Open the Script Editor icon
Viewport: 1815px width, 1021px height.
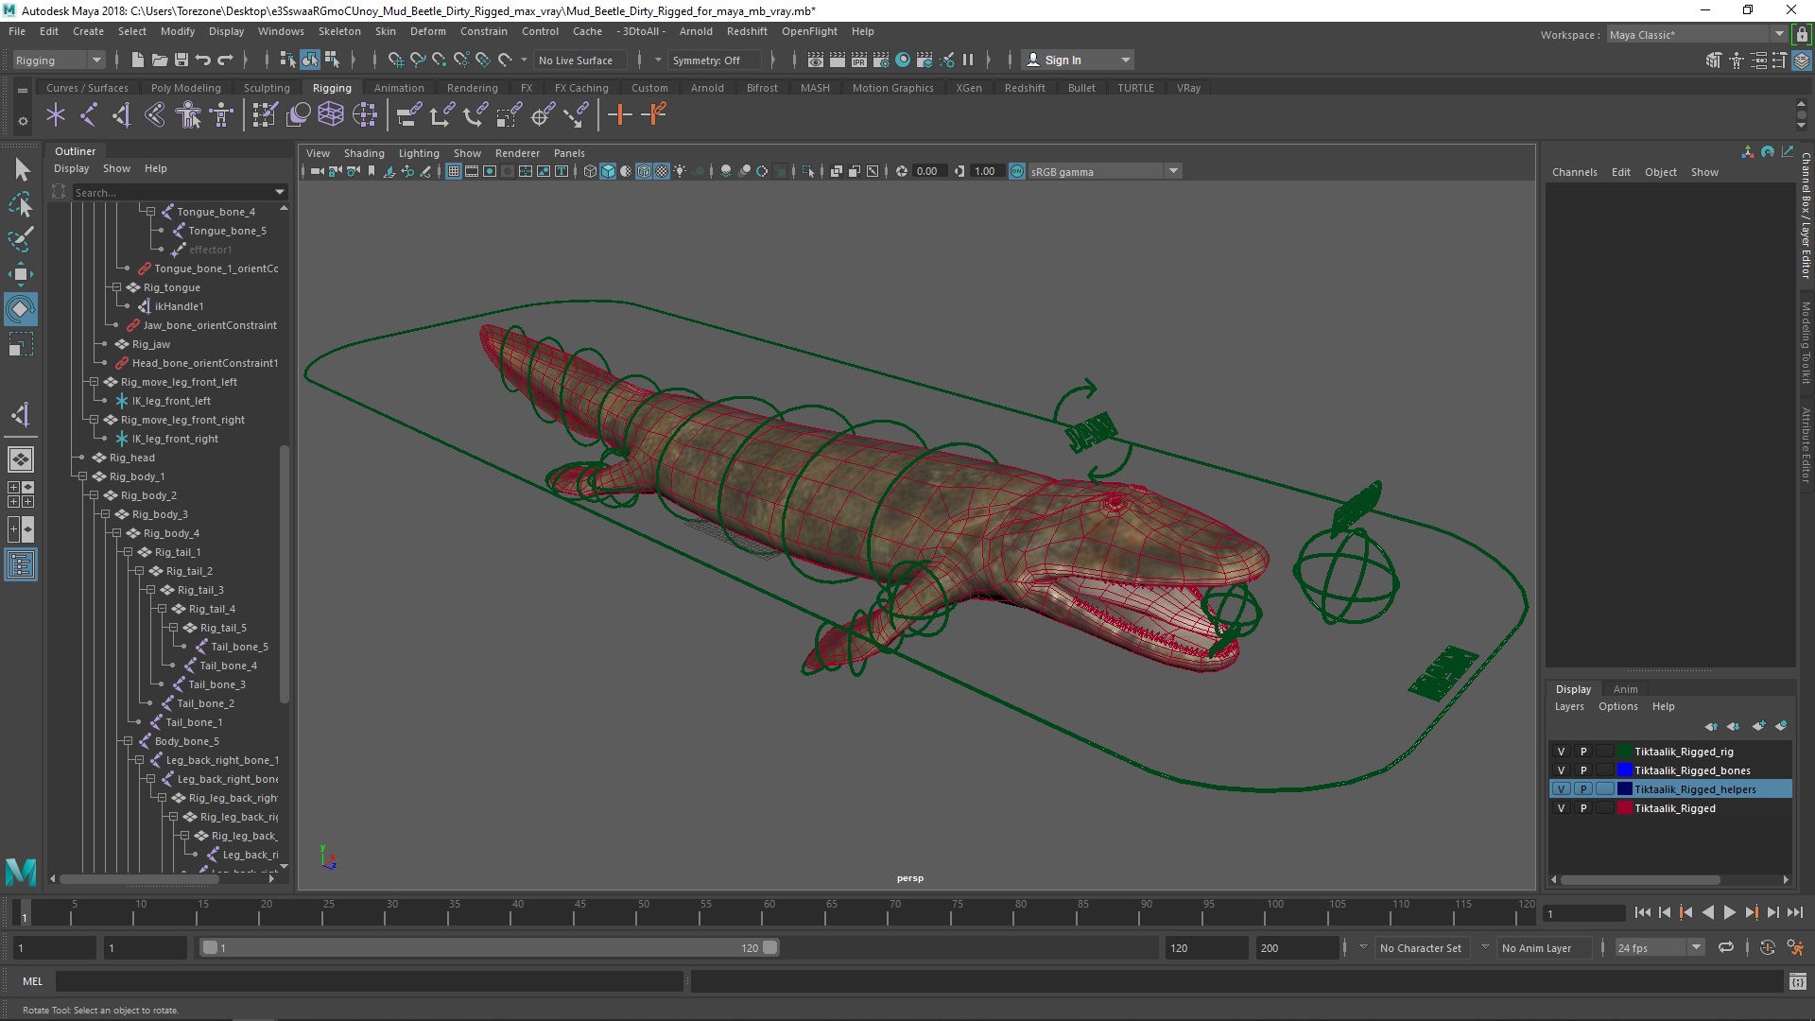1797,981
